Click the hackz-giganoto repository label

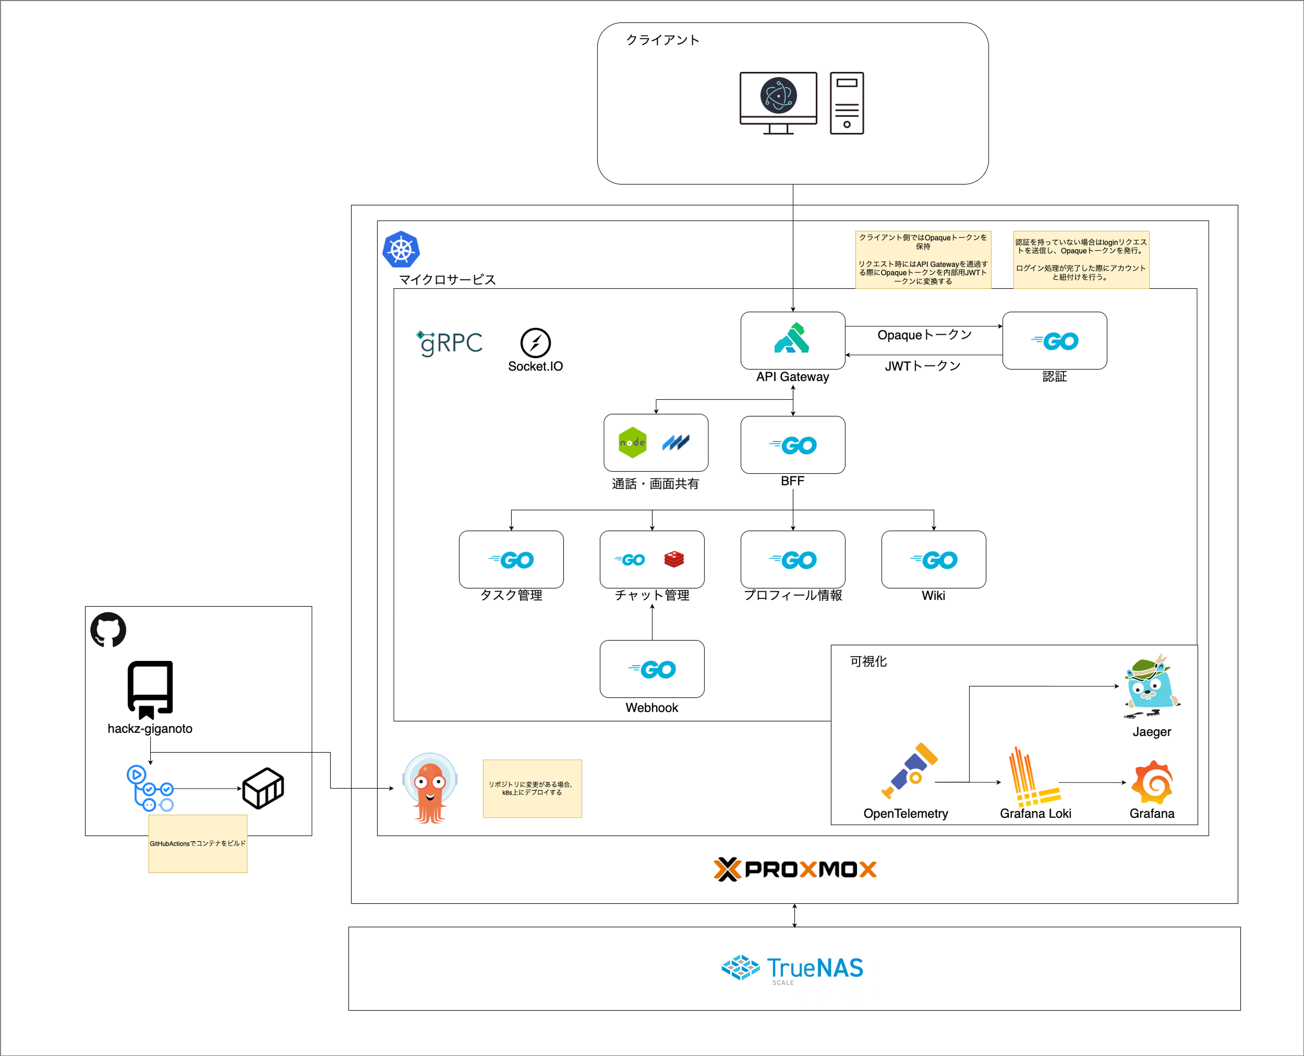(x=150, y=729)
